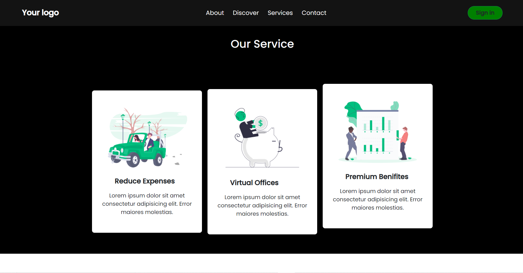The width and height of the screenshot is (523, 273).
Task: Open the Contact page
Action: (314, 13)
